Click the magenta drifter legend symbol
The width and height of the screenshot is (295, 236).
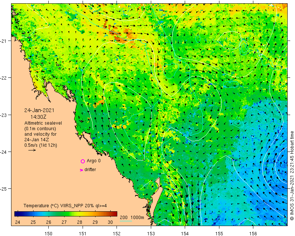point(81,170)
